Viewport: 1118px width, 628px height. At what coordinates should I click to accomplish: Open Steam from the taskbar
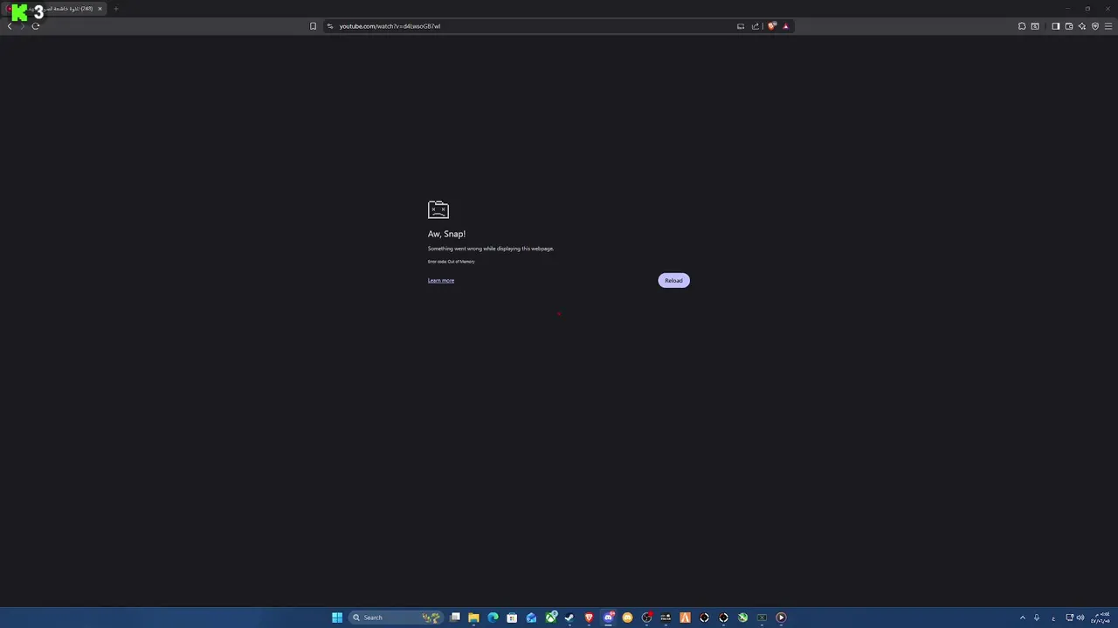pos(569,618)
